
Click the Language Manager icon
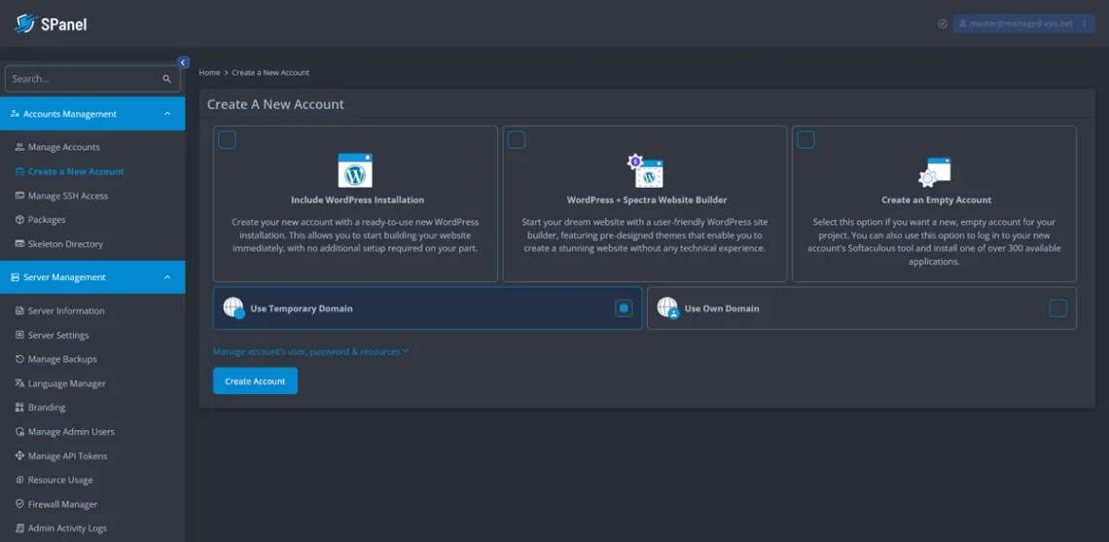click(x=19, y=382)
